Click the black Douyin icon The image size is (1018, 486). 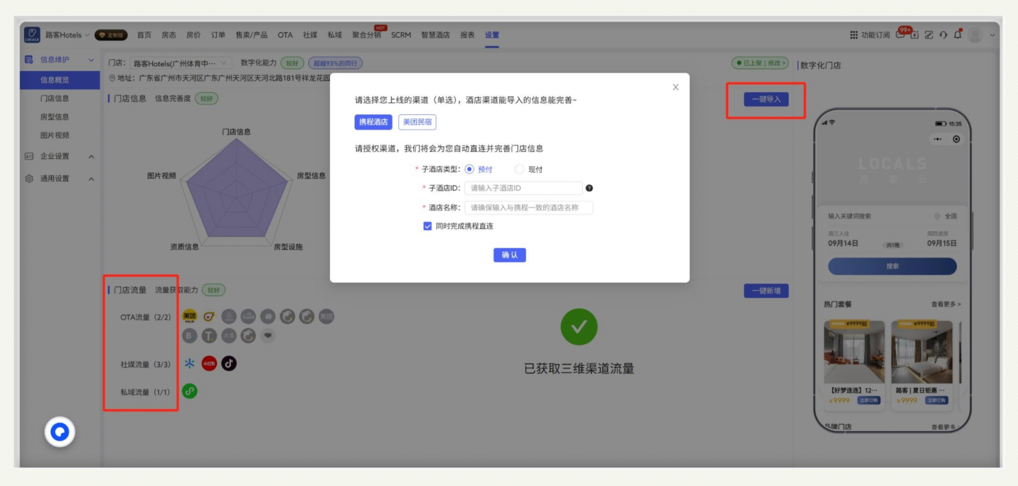tap(229, 364)
